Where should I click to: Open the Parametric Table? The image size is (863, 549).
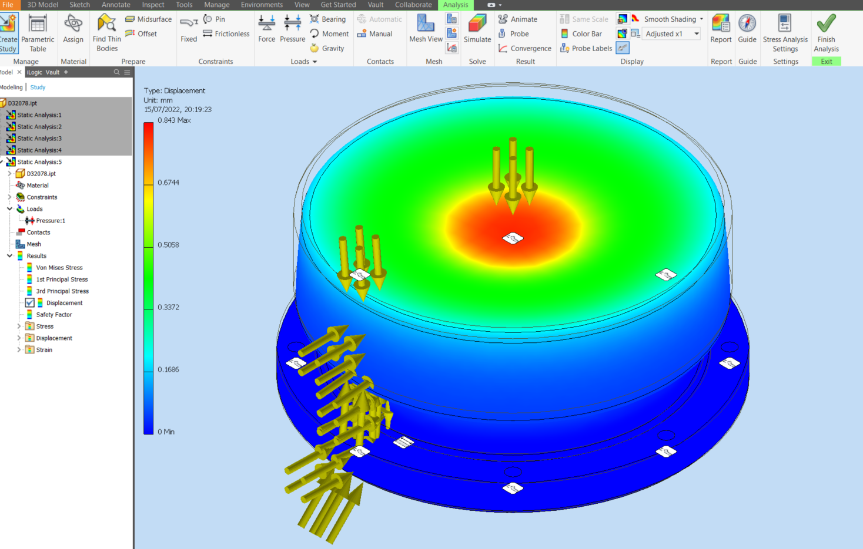coord(38,28)
